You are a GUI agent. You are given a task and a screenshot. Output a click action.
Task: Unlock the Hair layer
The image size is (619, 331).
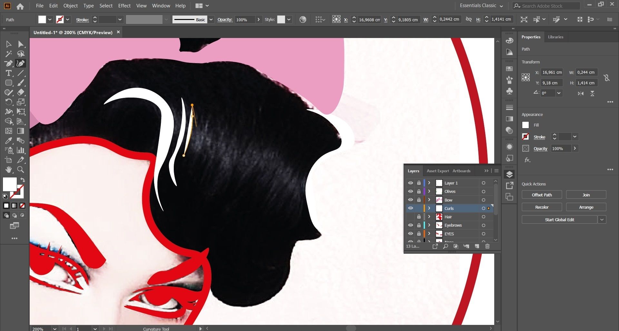tap(419, 217)
